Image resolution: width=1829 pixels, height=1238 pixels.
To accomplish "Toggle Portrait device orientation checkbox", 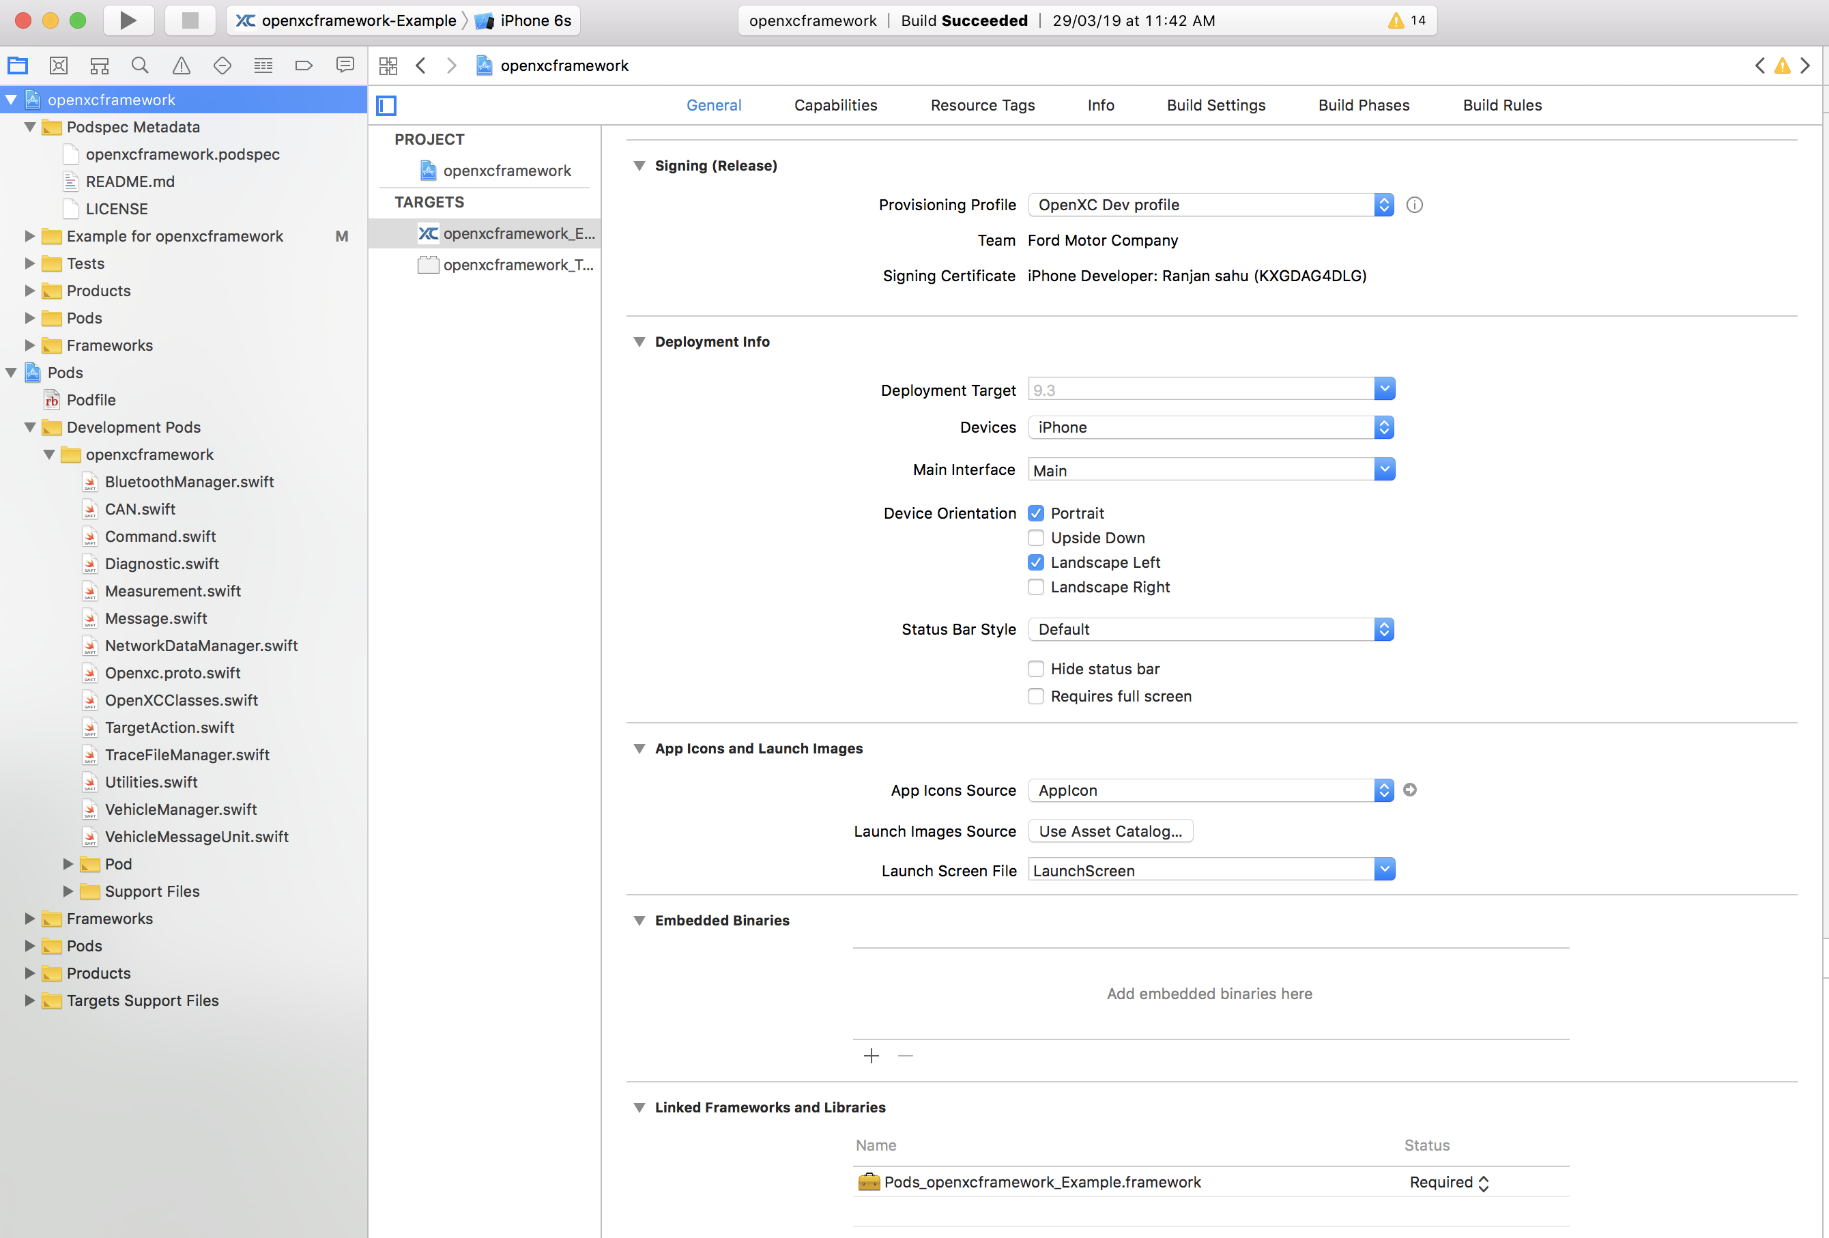I will click(x=1036, y=513).
